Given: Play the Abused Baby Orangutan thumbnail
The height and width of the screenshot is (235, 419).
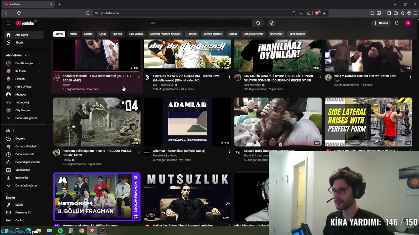Looking at the screenshot, I should pyautogui.click(x=278, y=122).
